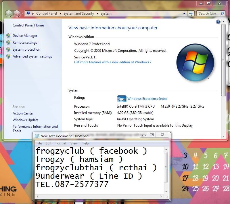Screen dimensions: 230x204
Task: Click the 'frogzy ( hamsiam )' Notepad line
Action: click(x=79, y=159)
